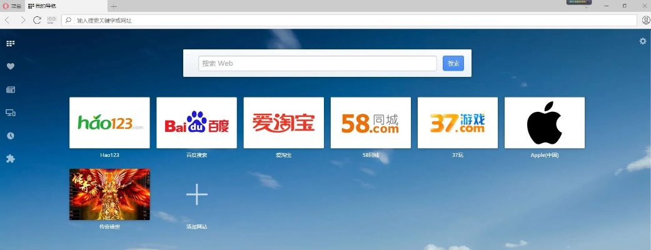Reload the current page

coord(38,20)
